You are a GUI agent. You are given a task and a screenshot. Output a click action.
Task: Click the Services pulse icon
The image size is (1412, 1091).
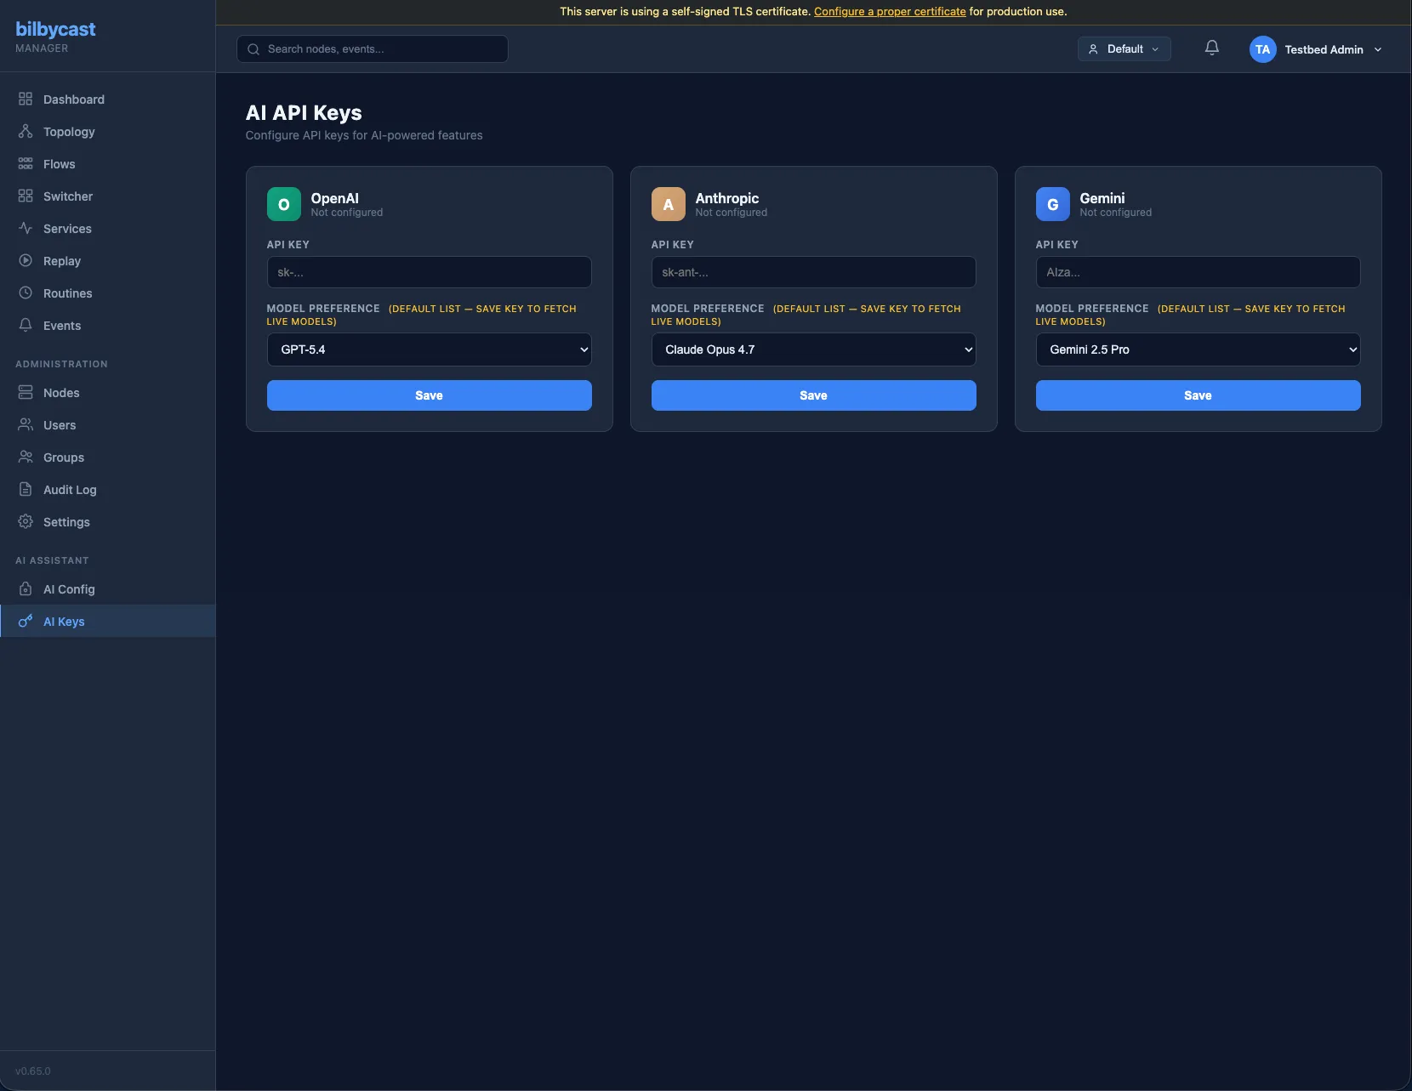point(26,229)
